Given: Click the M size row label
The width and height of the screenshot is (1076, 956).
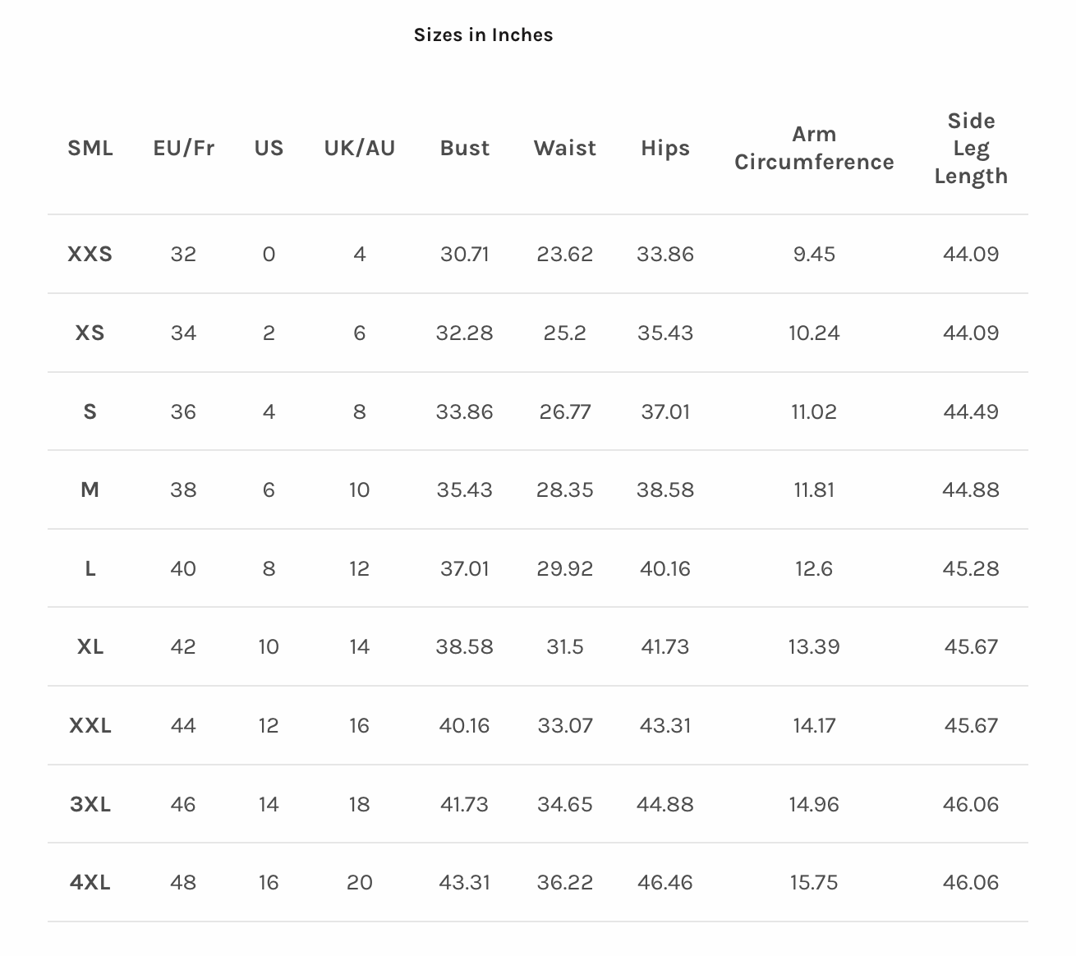Looking at the screenshot, I should (x=90, y=489).
